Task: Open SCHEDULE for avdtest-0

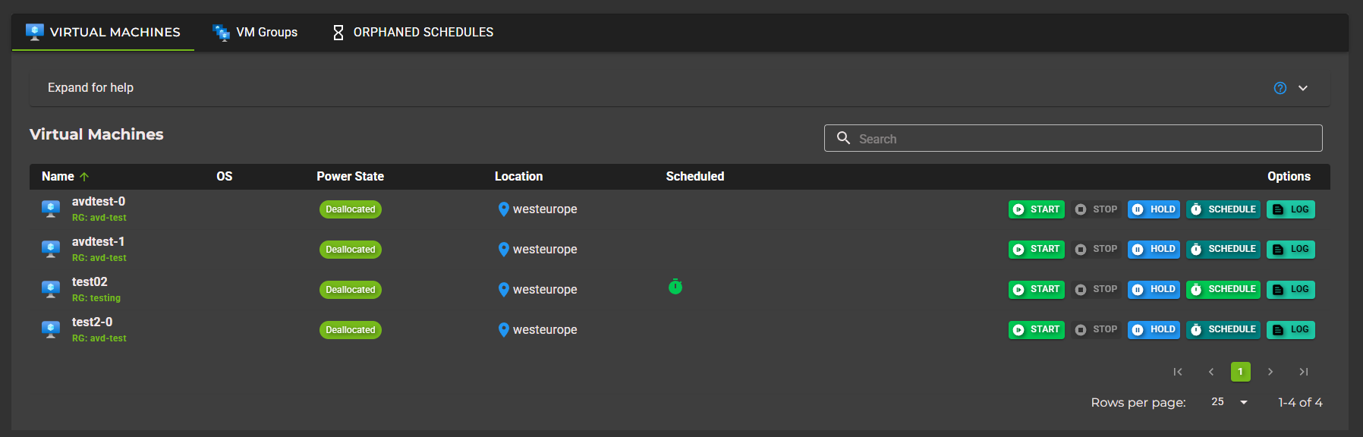Action: click(1223, 209)
